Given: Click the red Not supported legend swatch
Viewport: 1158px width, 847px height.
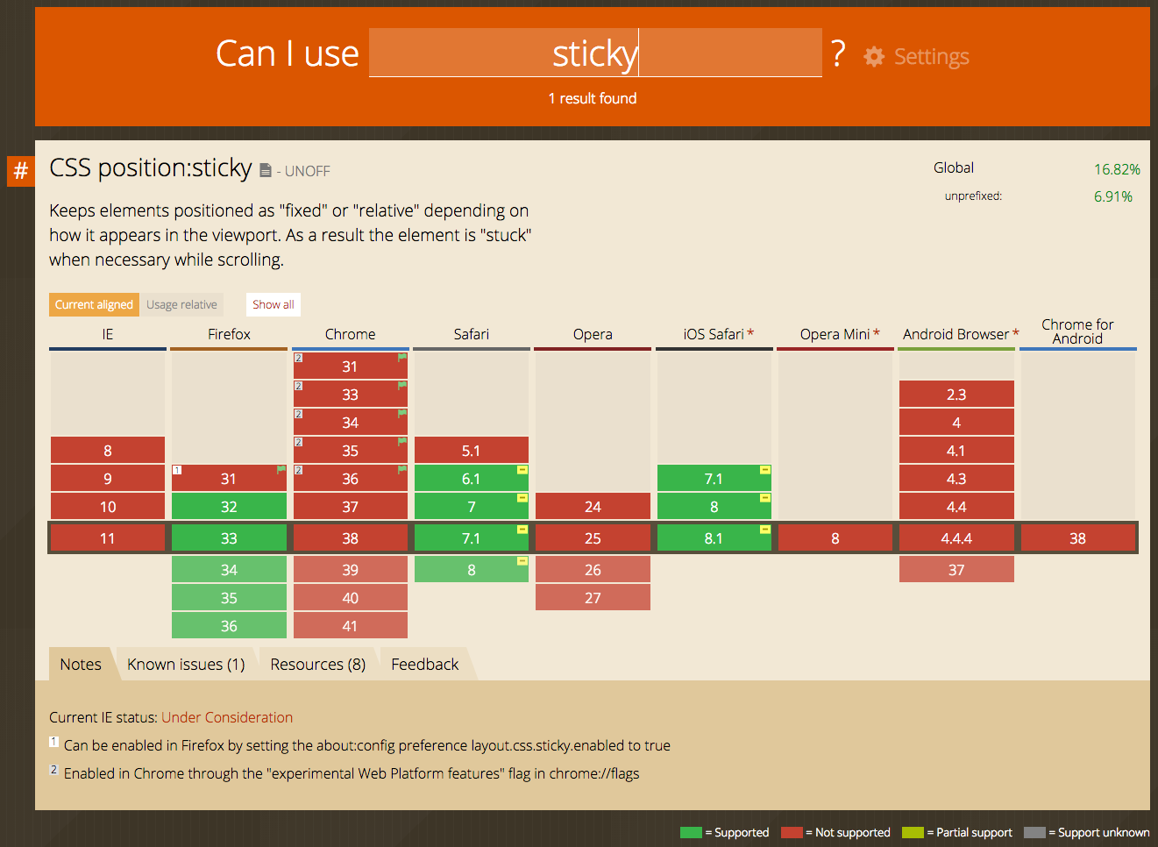Looking at the screenshot, I should [x=792, y=832].
